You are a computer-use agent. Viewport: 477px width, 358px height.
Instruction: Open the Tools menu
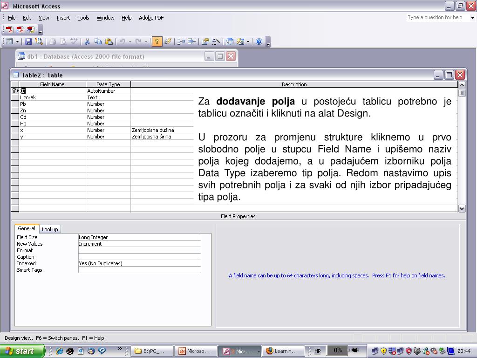coord(83,18)
